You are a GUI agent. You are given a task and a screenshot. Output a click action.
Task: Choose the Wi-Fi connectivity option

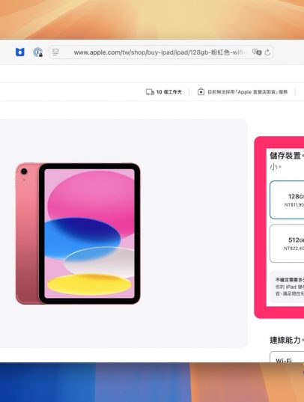287,356
